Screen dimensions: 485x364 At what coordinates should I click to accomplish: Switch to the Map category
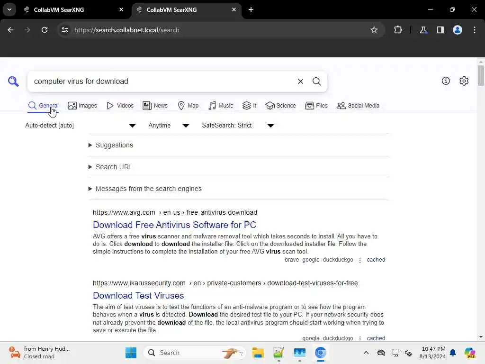(188, 106)
